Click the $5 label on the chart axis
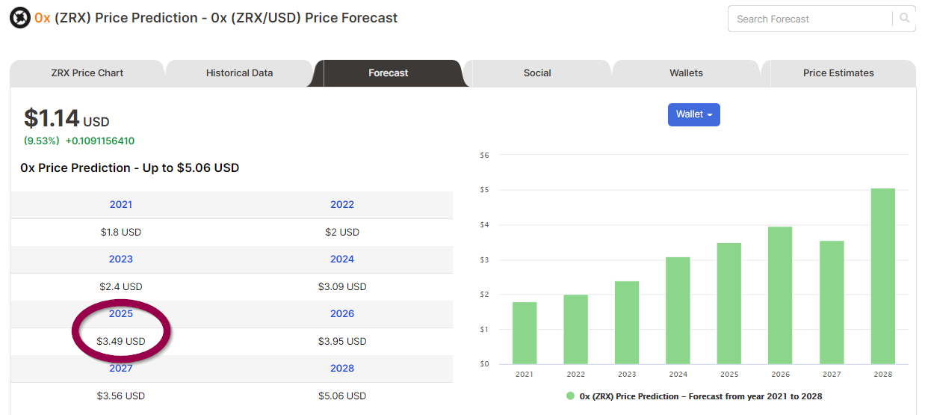Viewport: 925px width, 415px height. pyautogui.click(x=484, y=190)
